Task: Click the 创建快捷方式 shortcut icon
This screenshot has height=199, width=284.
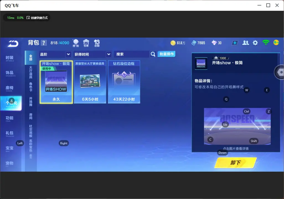Action: point(28,18)
